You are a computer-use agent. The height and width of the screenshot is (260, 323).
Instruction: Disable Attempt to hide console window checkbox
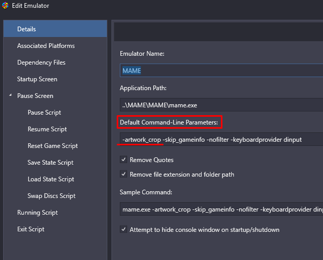point(123,229)
